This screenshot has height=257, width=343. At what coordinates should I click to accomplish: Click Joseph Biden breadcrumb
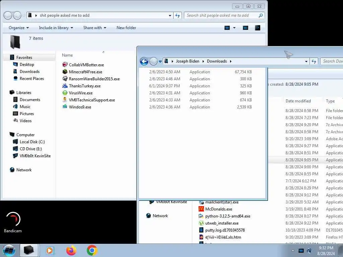pyautogui.click(x=188, y=61)
